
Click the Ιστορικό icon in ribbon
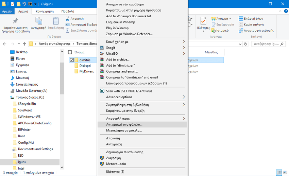click(214, 31)
